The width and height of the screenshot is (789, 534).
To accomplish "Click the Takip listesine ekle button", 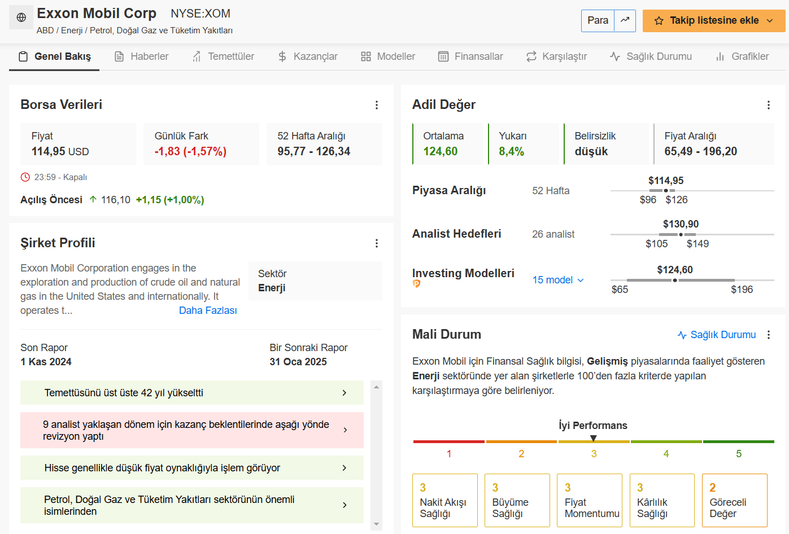I will point(714,21).
